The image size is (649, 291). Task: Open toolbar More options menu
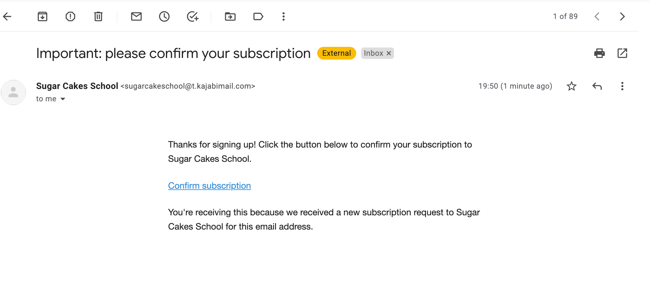pos(284,16)
